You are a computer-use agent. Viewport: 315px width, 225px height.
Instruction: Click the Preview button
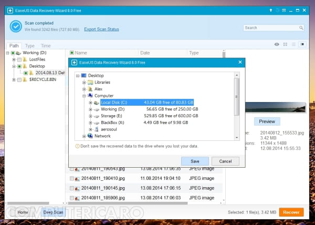click(267, 121)
